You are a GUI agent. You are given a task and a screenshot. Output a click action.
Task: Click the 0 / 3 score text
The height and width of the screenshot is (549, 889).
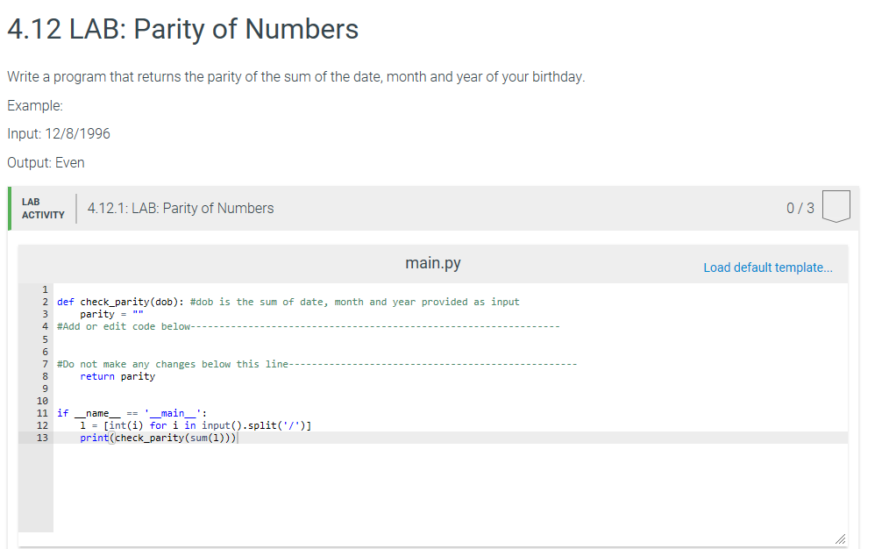pos(800,208)
